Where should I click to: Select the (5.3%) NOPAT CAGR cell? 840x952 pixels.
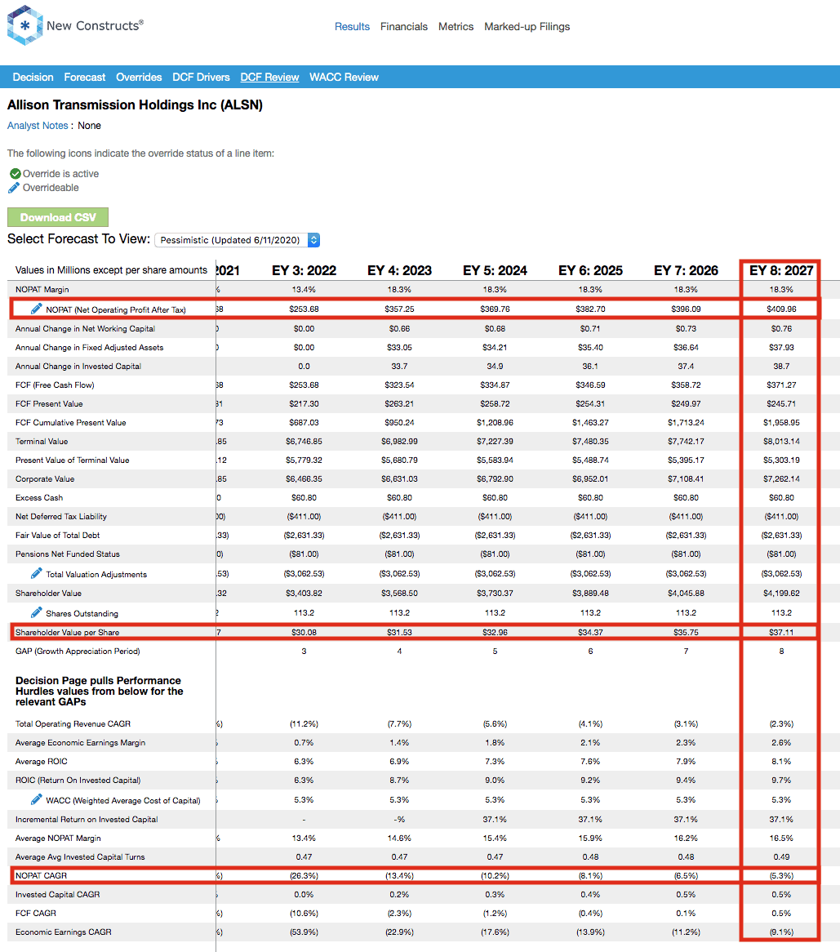click(x=781, y=875)
